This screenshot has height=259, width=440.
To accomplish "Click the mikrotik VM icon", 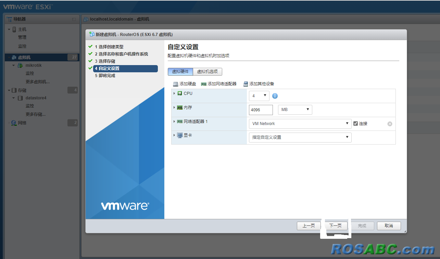I will click(20, 65).
